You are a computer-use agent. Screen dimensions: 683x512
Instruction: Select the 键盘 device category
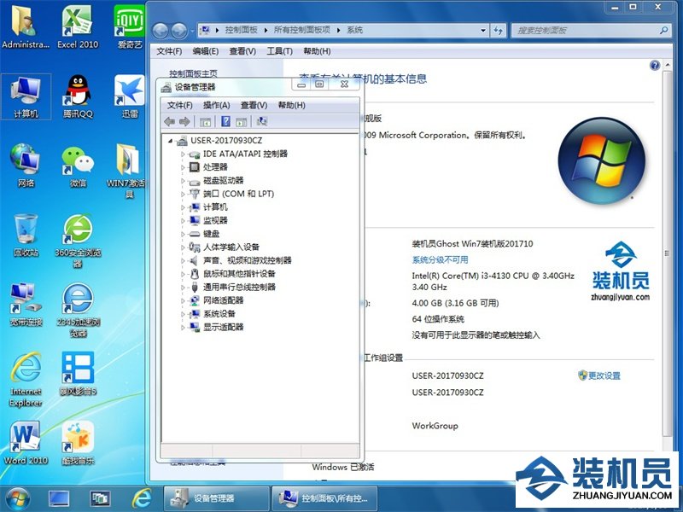point(211,234)
